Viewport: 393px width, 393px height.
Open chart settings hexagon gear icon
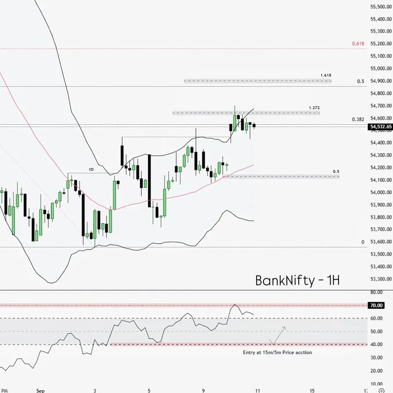tap(381, 391)
